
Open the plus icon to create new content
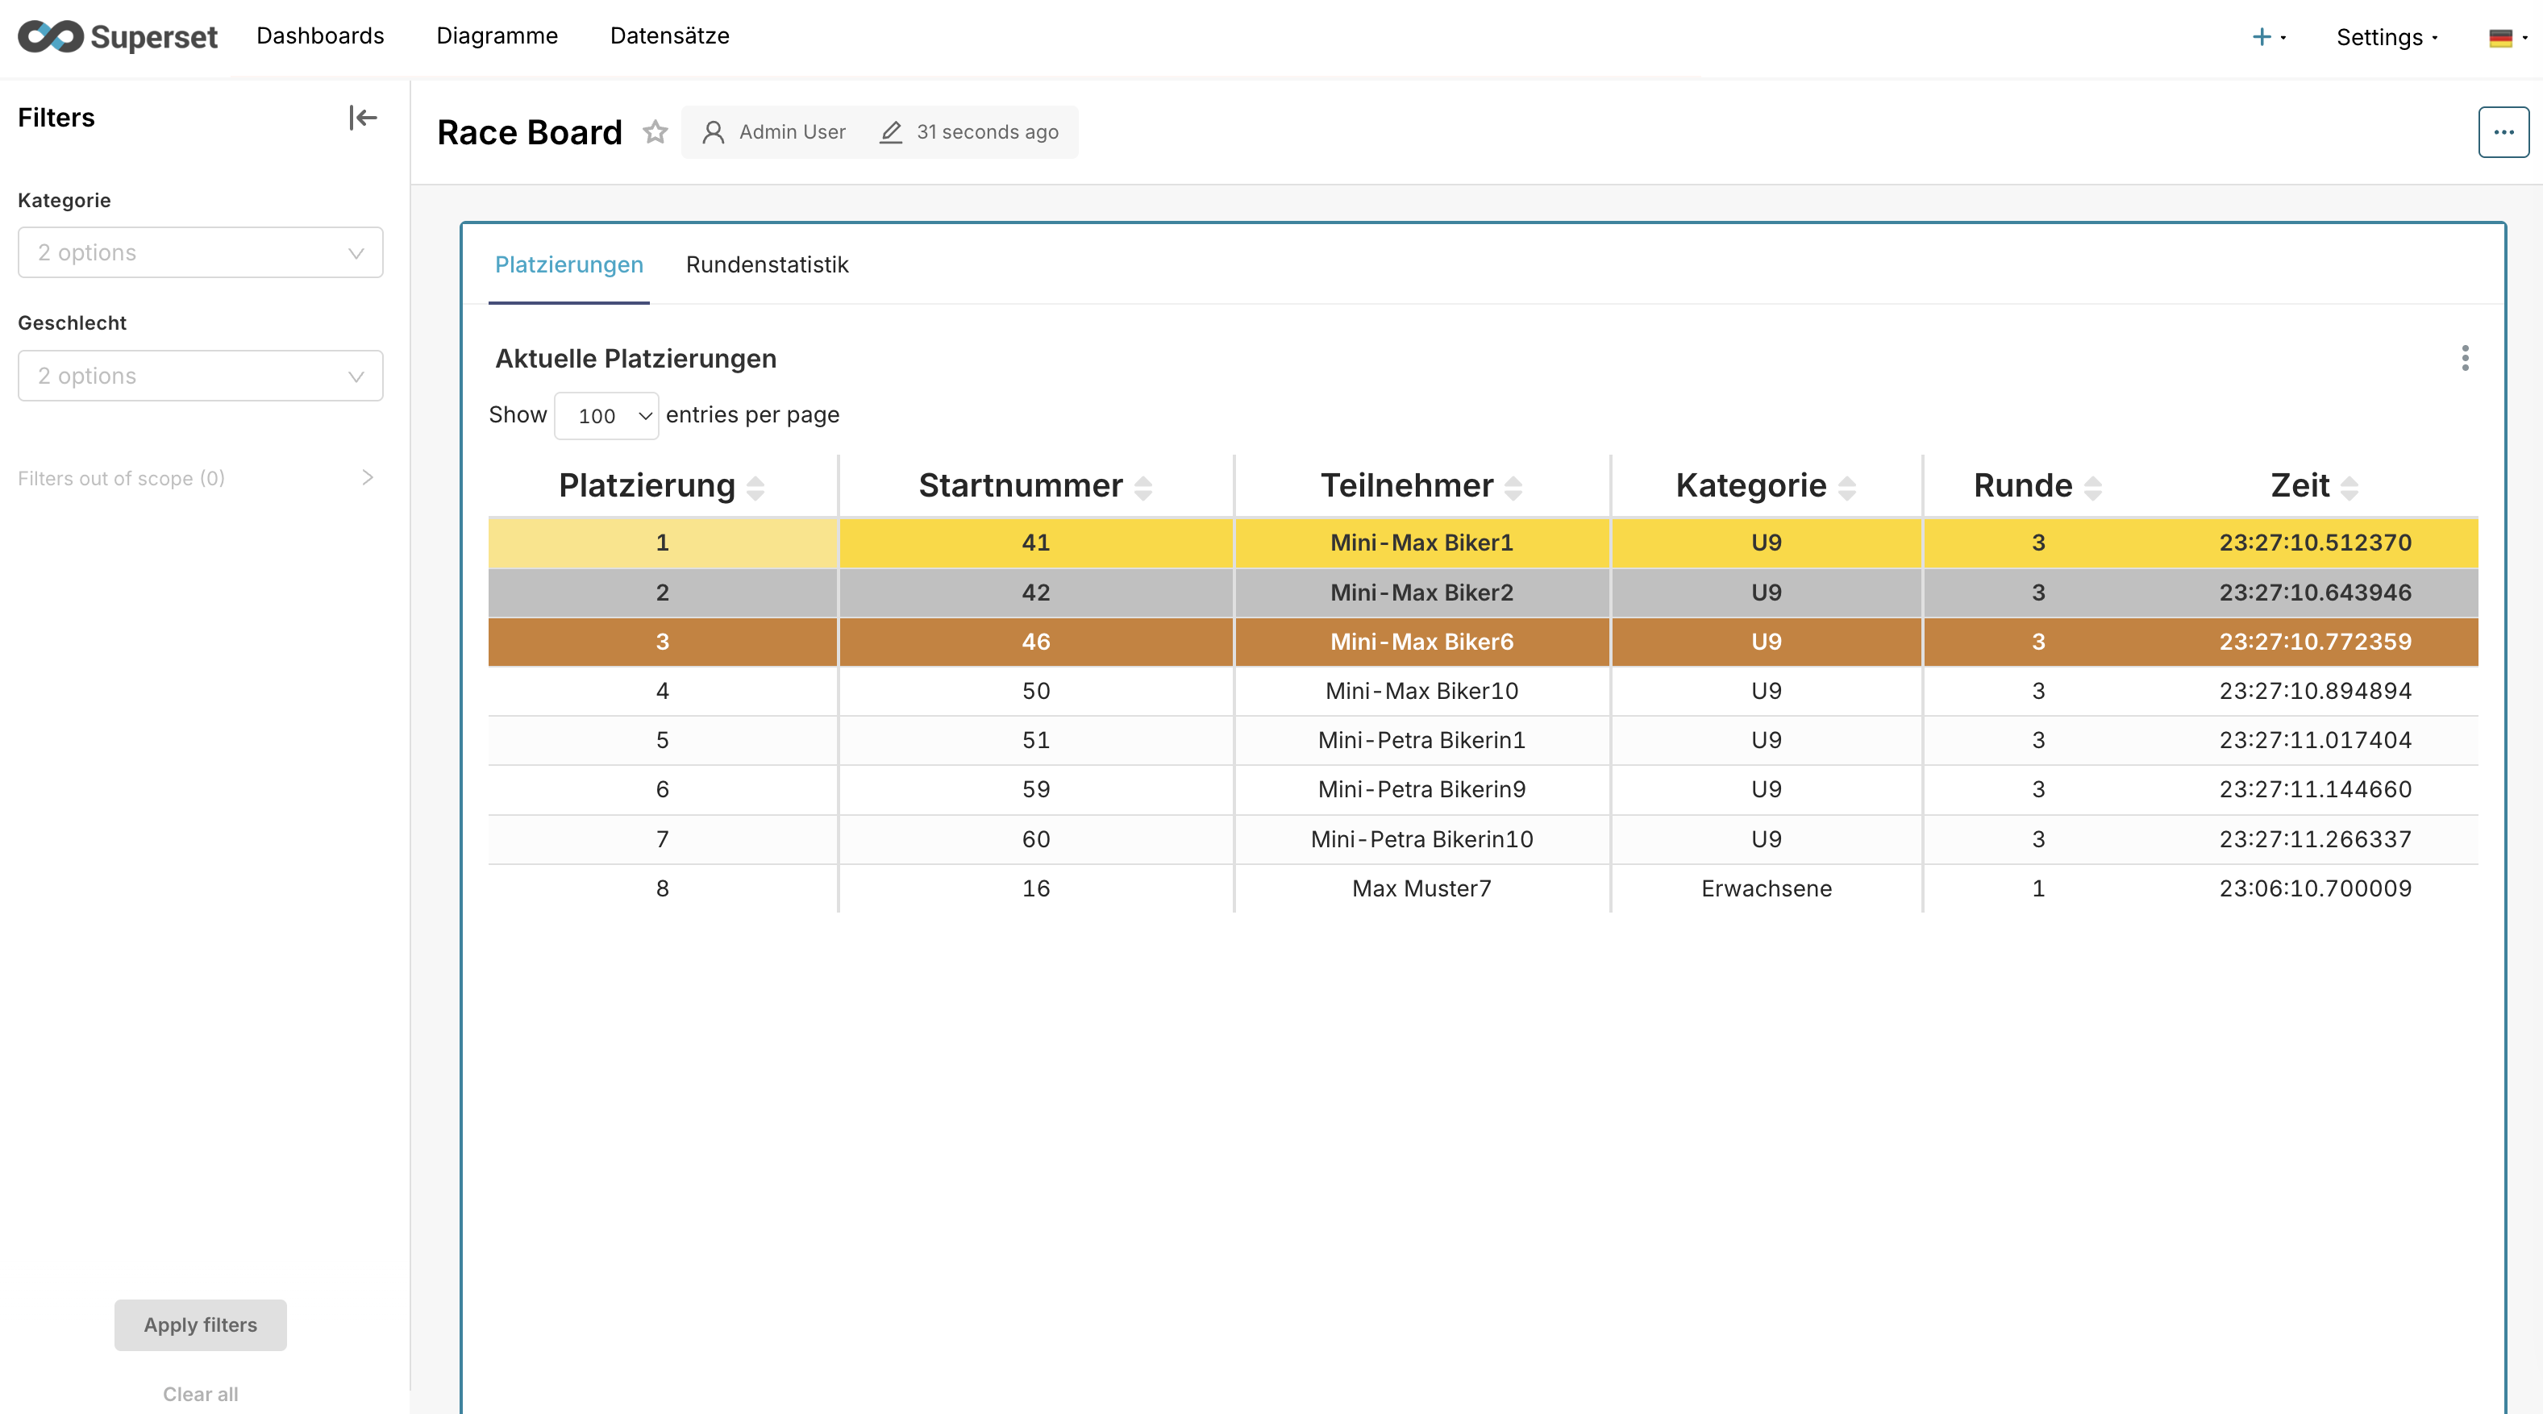coord(2262,36)
